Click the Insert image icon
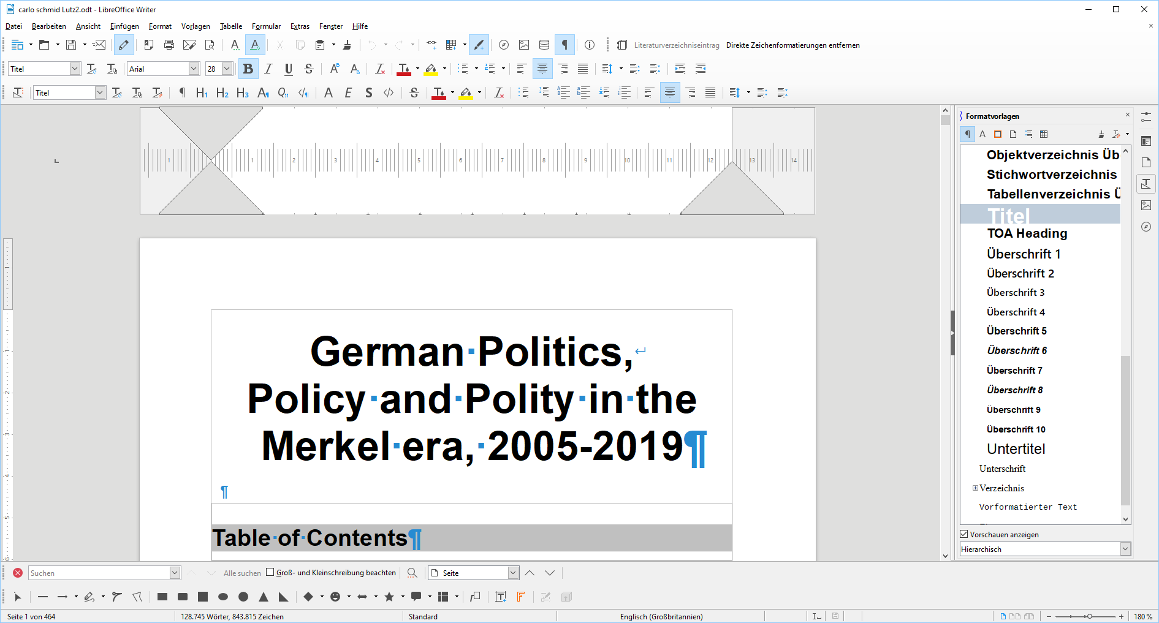The height and width of the screenshot is (623, 1159). pyautogui.click(x=524, y=45)
